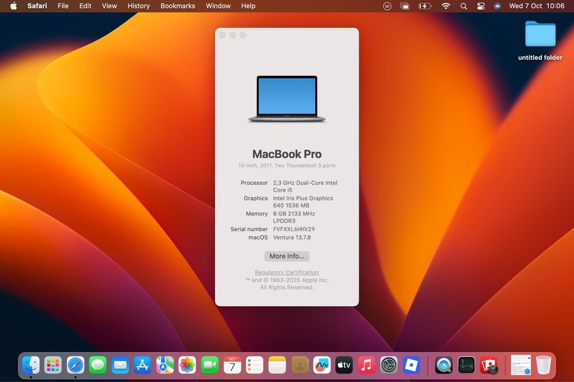This screenshot has height=382, width=574.
Task: Click the More Info... button
Action: click(286, 256)
